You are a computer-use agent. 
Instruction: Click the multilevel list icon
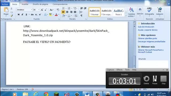[x=75, y=8]
